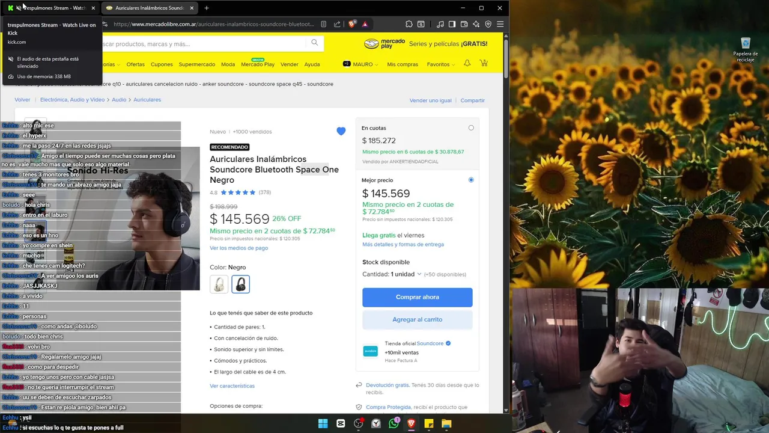Open OBS Studio from the taskbar
The image size is (769, 433).
pyautogui.click(x=359, y=423)
